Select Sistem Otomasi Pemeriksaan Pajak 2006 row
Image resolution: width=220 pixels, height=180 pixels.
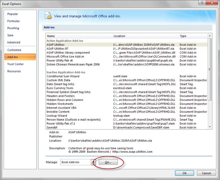(127, 64)
